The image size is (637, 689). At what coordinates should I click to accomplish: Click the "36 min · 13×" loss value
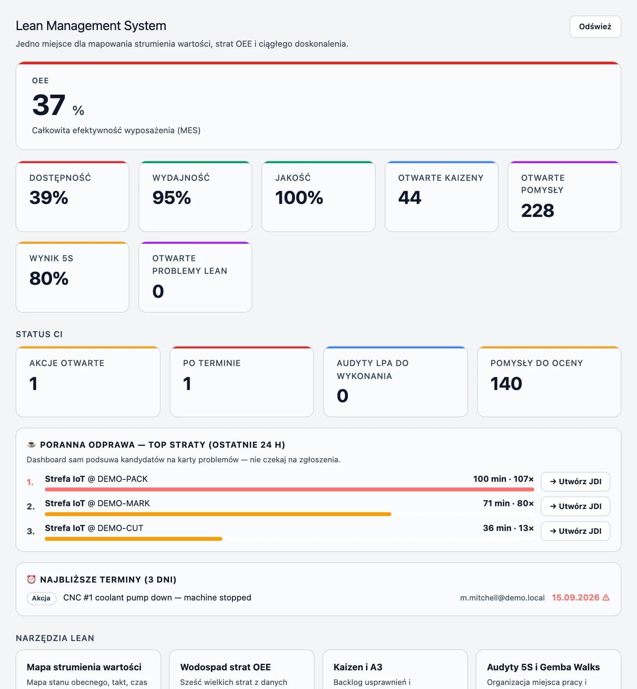(x=508, y=528)
